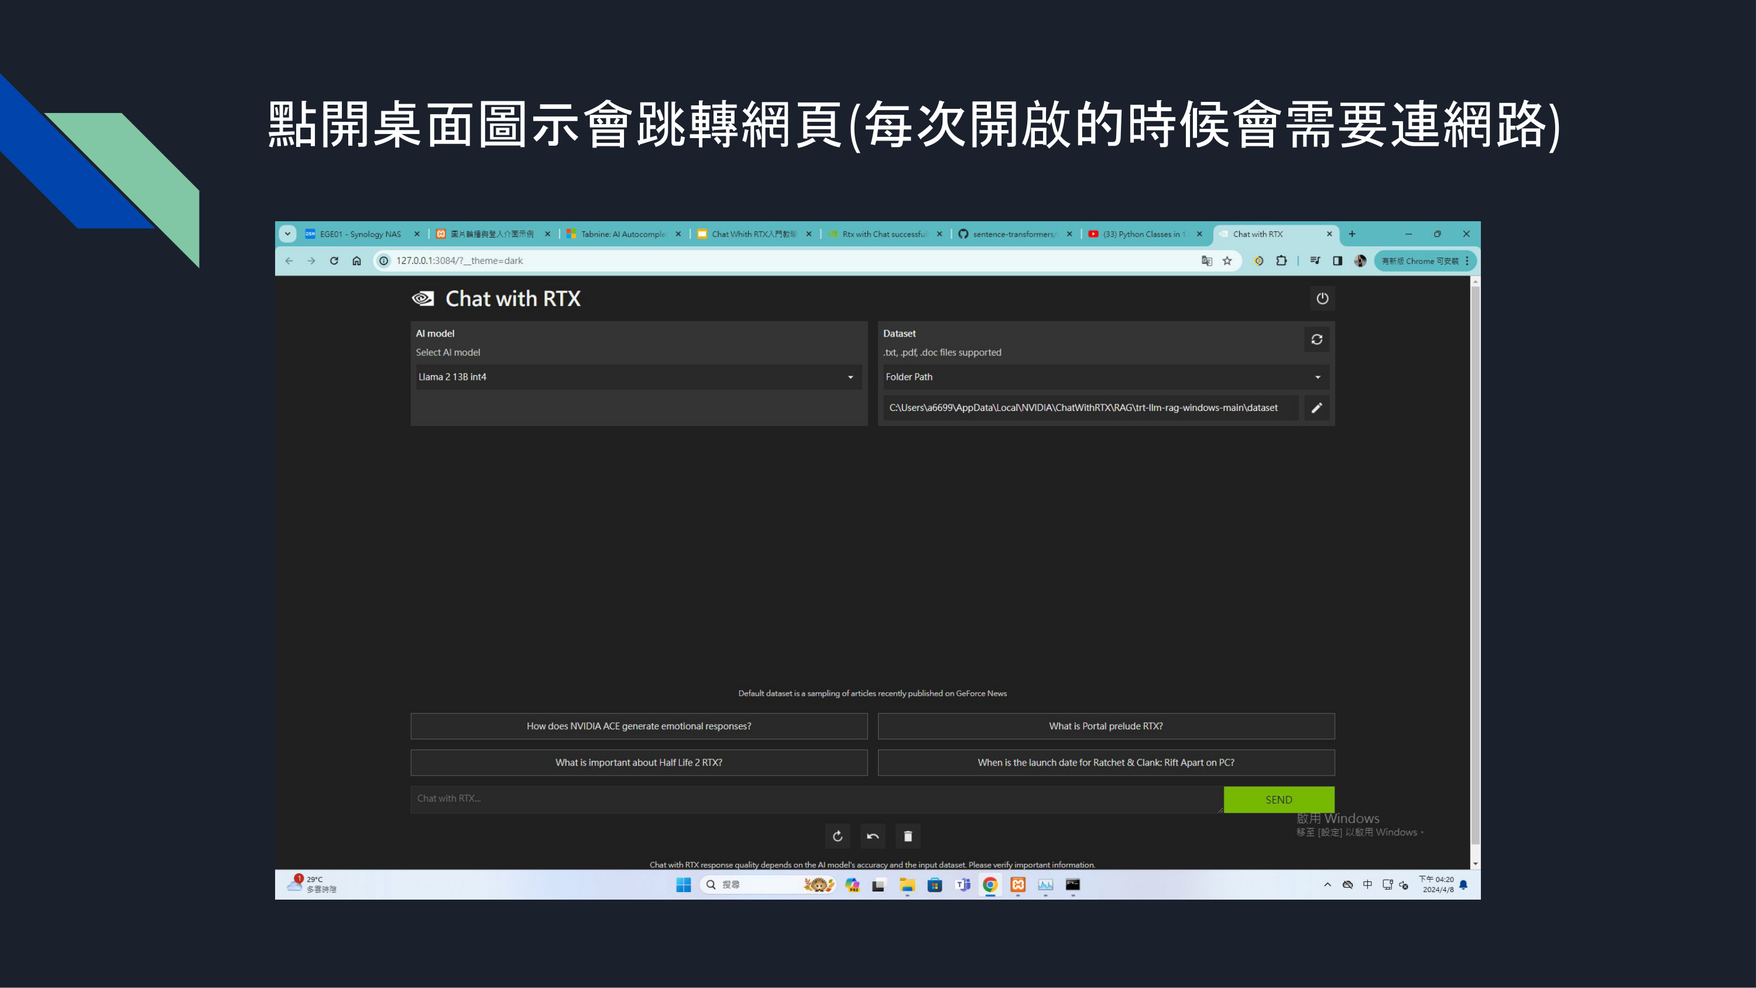The width and height of the screenshot is (1756, 988).
Task: Show hidden system tray icons chevron
Action: tap(1327, 884)
